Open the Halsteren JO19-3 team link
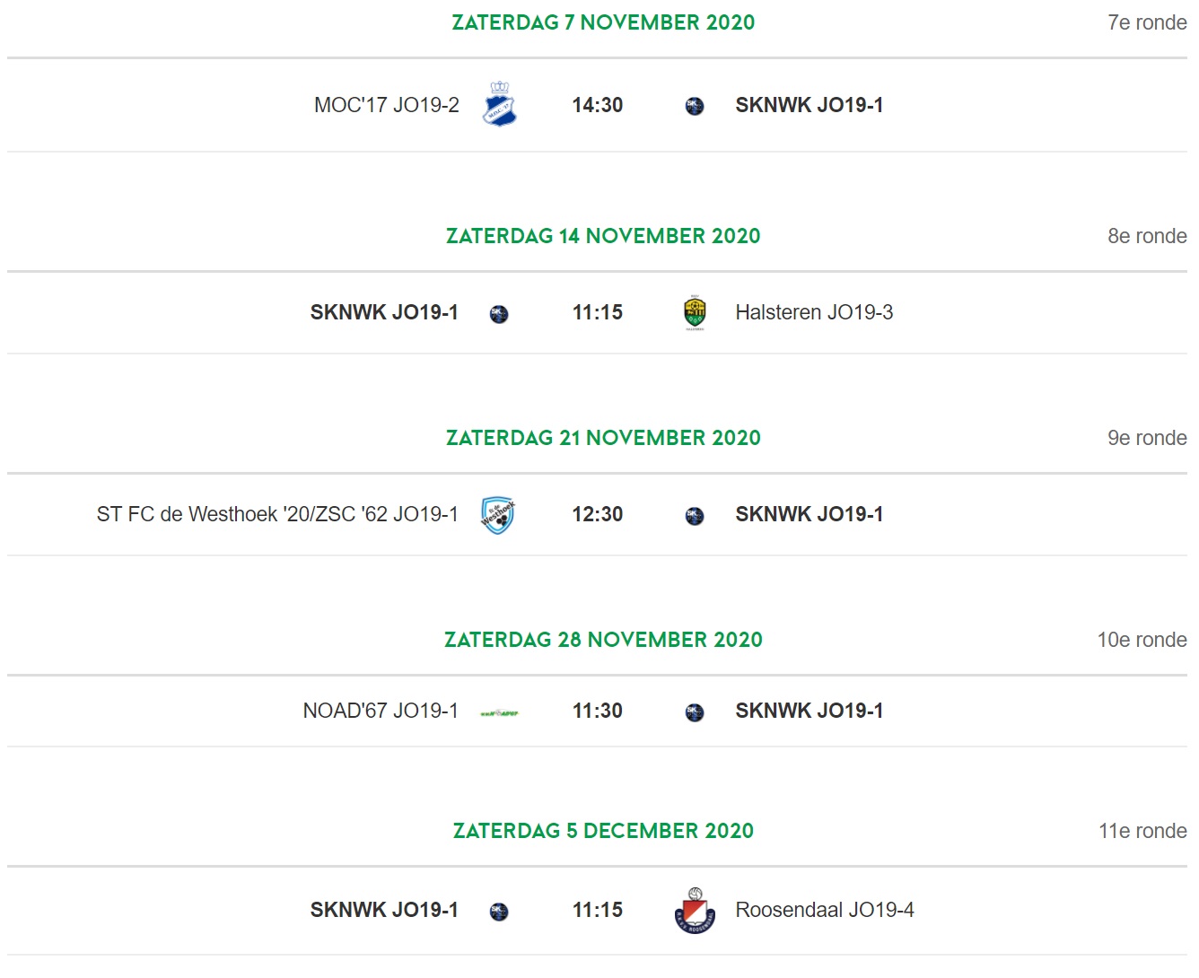The height and width of the screenshot is (978, 1199). coord(814,312)
